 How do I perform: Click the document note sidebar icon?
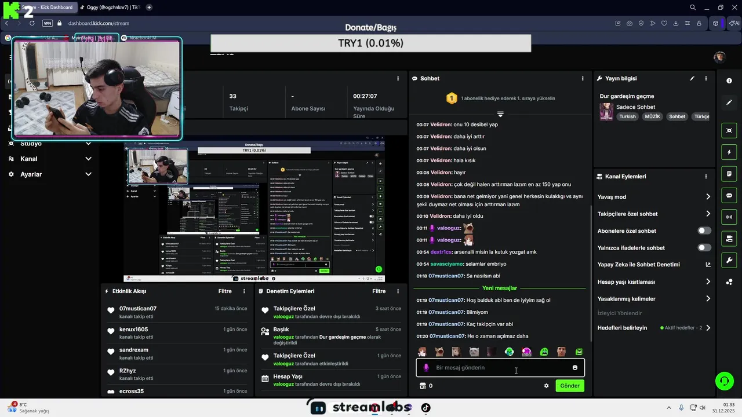(729, 174)
